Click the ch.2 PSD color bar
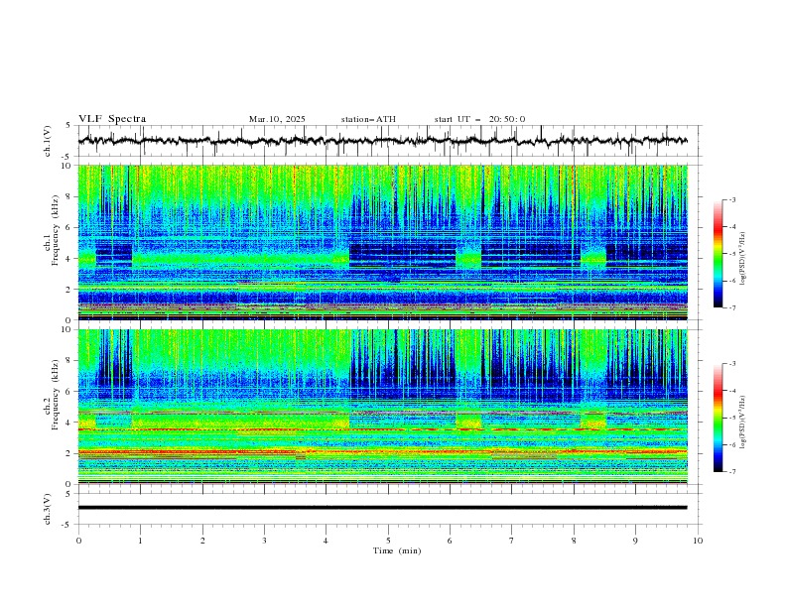786x607 pixels. point(718,418)
